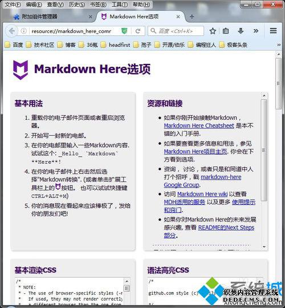Open the Markdown Here Cheatsheet link
285x308 pixels.
[199, 125]
